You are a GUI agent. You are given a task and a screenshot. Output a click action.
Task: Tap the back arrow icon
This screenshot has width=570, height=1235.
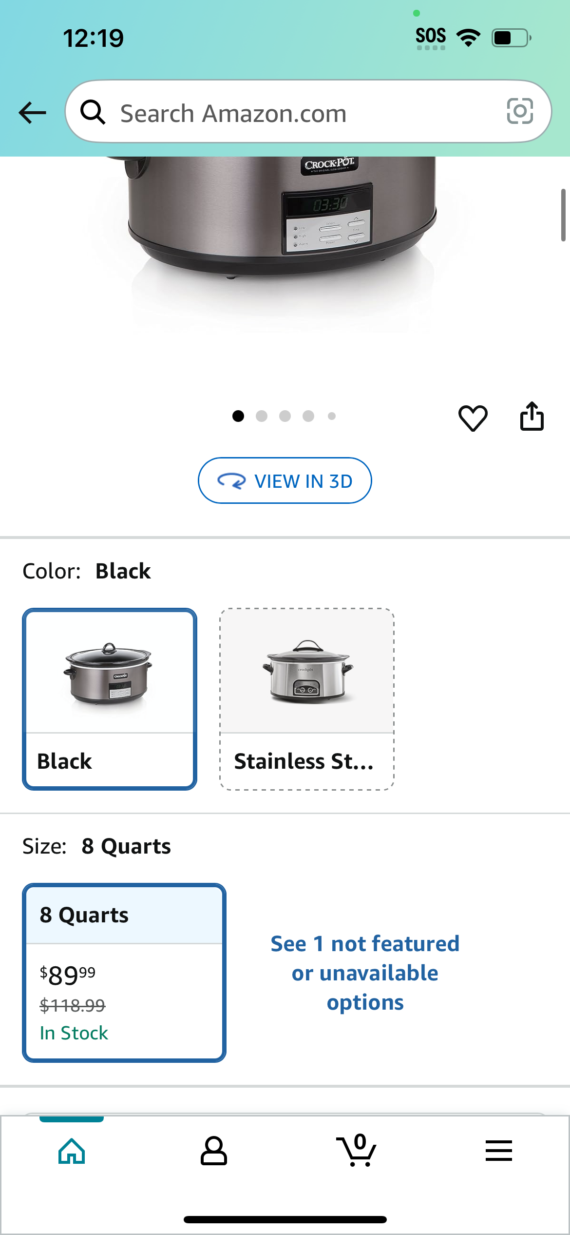pos(32,113)
